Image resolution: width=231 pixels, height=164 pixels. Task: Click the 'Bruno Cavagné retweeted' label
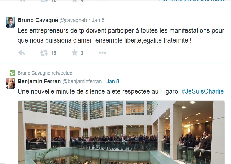pyautogui.click(x=45, y=73)
